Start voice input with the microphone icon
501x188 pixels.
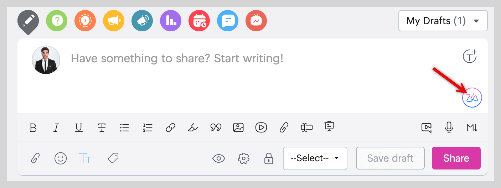449,127
